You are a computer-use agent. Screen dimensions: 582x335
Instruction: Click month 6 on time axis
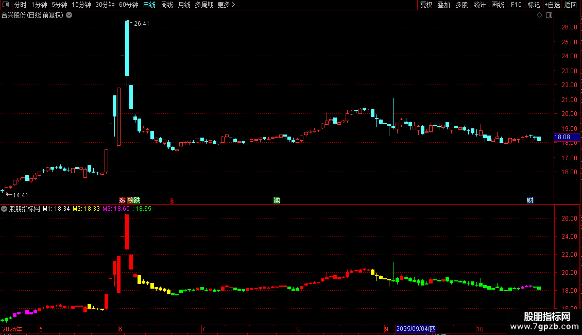120,329
